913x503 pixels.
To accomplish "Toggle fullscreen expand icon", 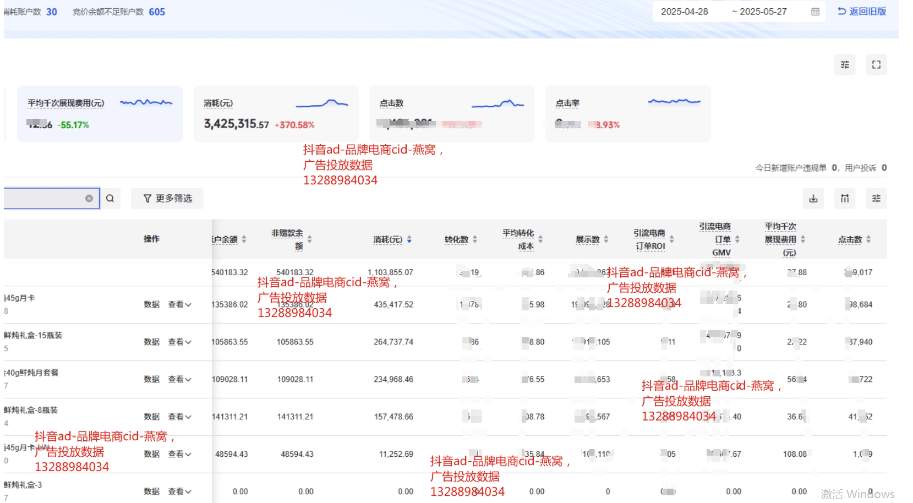I will (x=876, y=65).
